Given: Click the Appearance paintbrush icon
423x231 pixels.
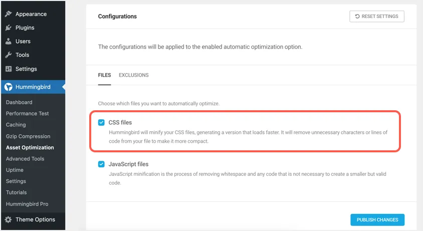Looking at the screenshot, I should 9,14.
